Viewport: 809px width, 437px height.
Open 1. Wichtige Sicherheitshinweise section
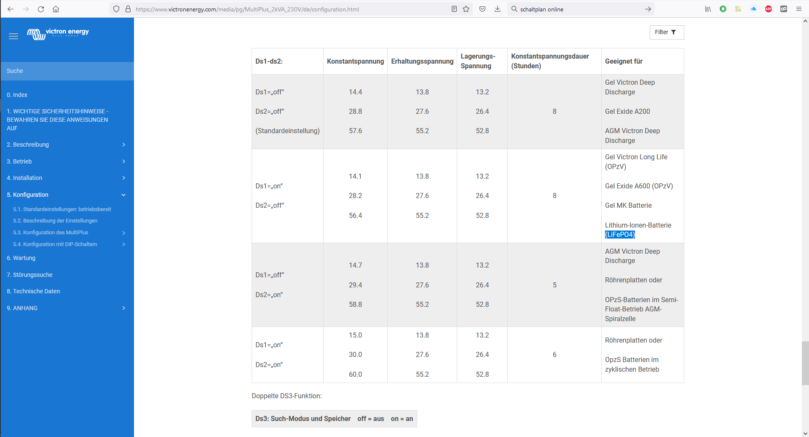point(57,120)
